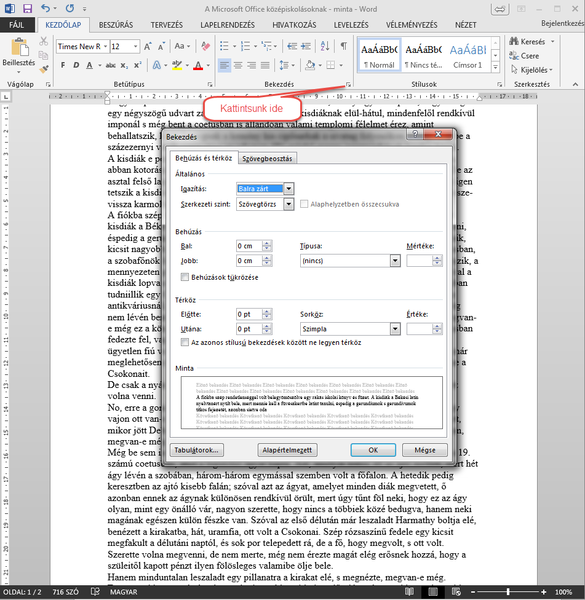
Task: Click the Tabulátorok... button
Action: (196, 450)
